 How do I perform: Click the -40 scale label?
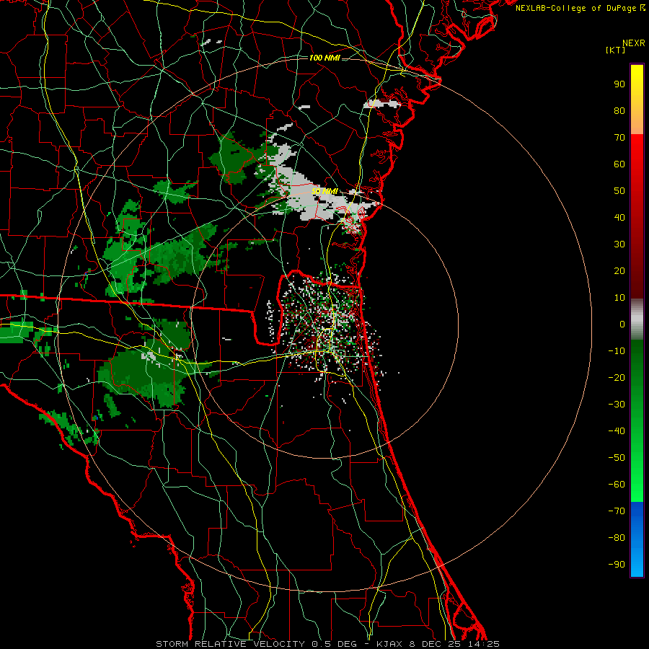coord(617,431)
